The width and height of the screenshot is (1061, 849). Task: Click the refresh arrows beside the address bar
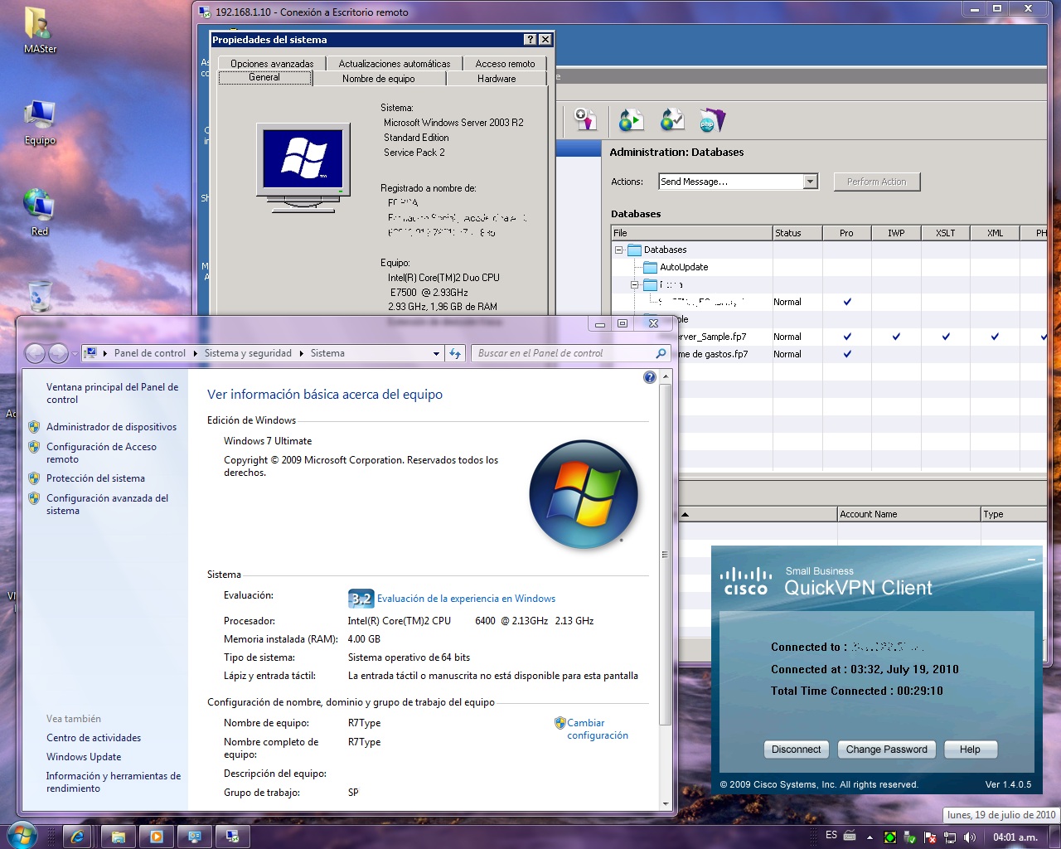[x=455, y=353]
